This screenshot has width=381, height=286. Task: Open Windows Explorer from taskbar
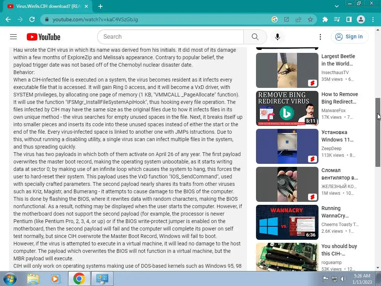tap(33, 279)
